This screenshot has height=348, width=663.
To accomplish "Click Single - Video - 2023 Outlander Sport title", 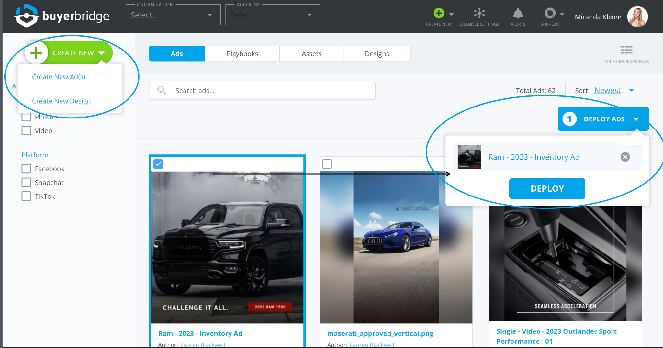I will 556,336.
